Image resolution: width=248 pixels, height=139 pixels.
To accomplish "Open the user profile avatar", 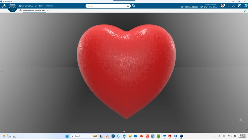I will click(223, 6).
